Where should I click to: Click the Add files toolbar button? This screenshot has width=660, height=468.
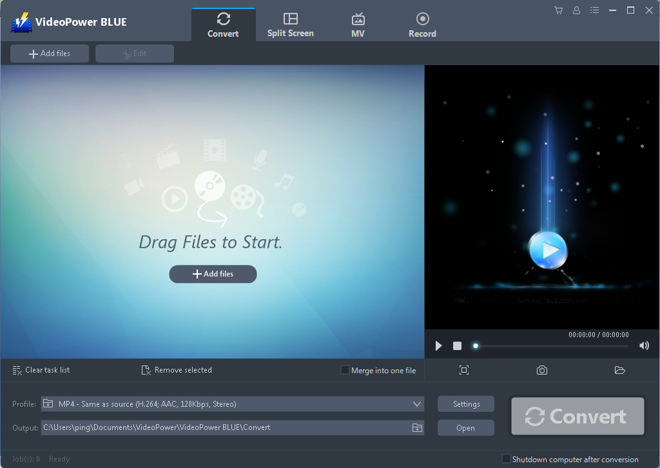point(50,54)
